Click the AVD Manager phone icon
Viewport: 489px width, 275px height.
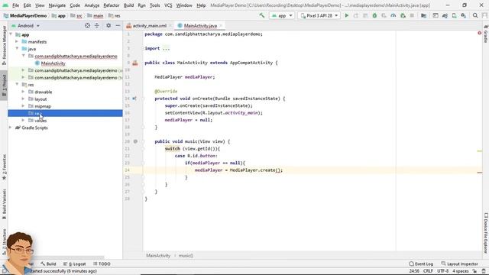tap(455, 15)
